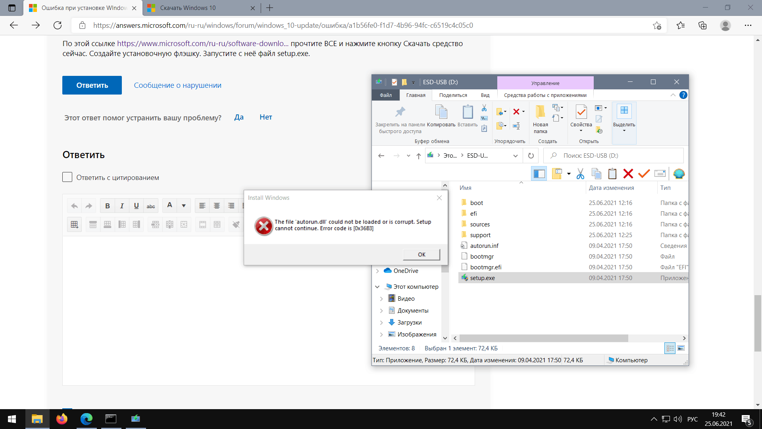Select the sources folder
This screenshot has height=429, width=762.
click(479, 224)
